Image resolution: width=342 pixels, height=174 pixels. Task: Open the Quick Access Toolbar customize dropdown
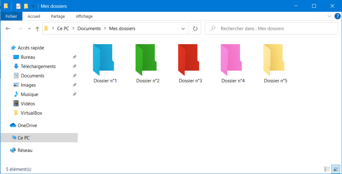33,7
